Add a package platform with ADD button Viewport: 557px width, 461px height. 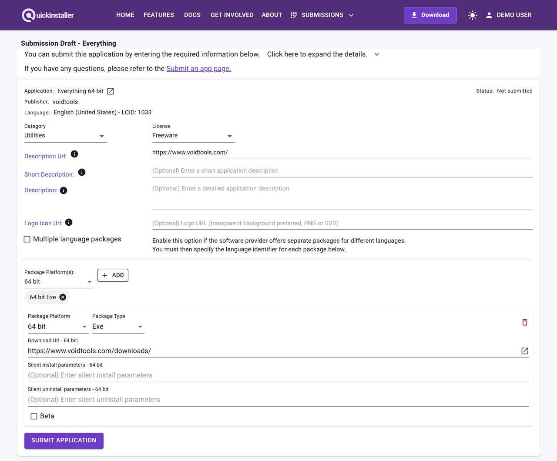pyautogui.click(x=113, y=275)
